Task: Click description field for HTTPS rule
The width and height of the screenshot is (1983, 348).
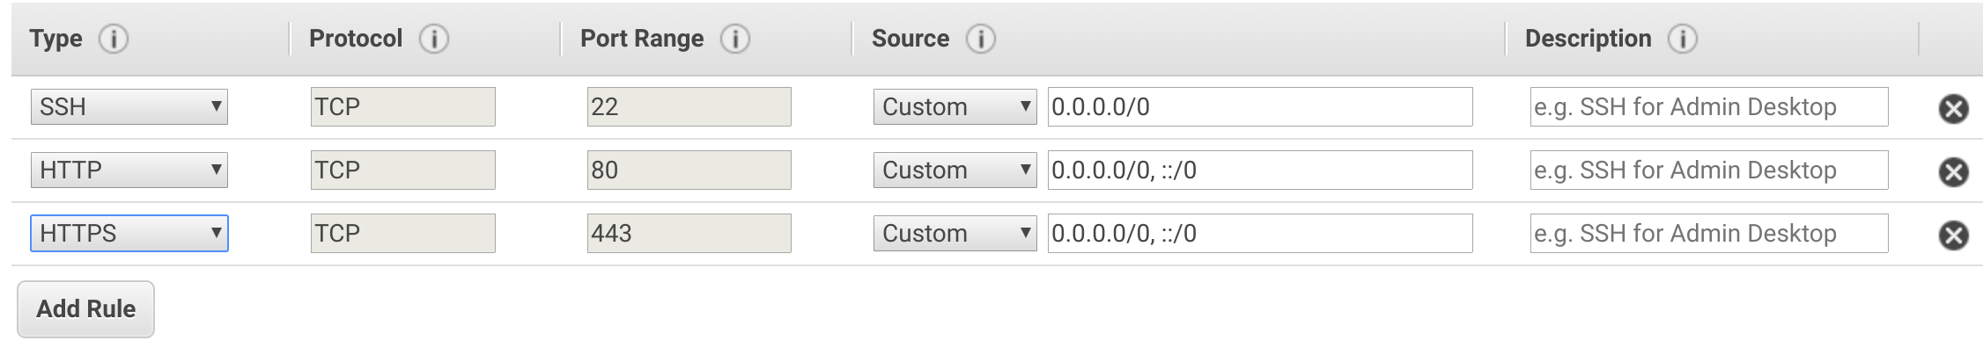Action: (1709, 233)
